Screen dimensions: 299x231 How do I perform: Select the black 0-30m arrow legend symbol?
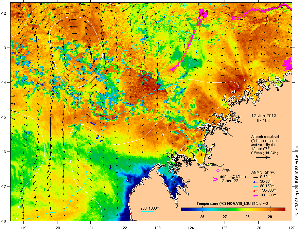pos(255,177)
